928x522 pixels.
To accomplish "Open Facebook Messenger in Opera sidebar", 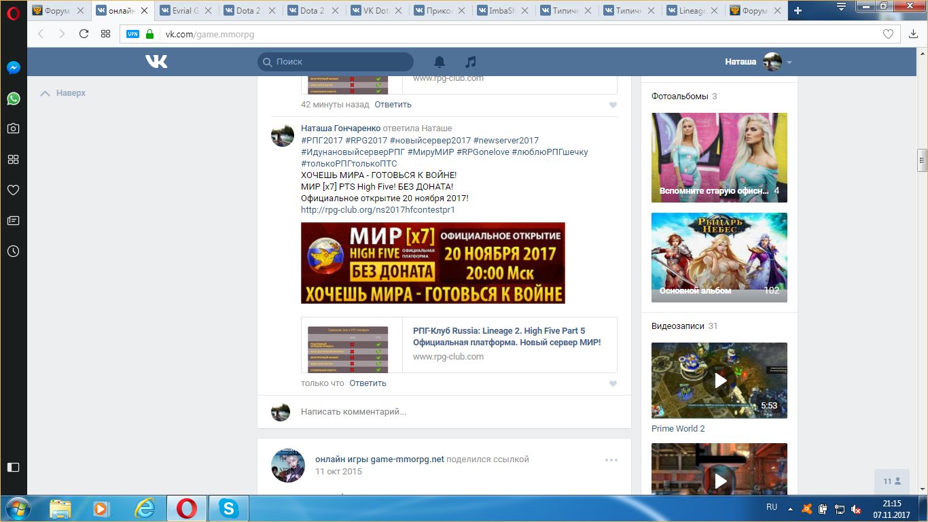I will coord(13,68).
